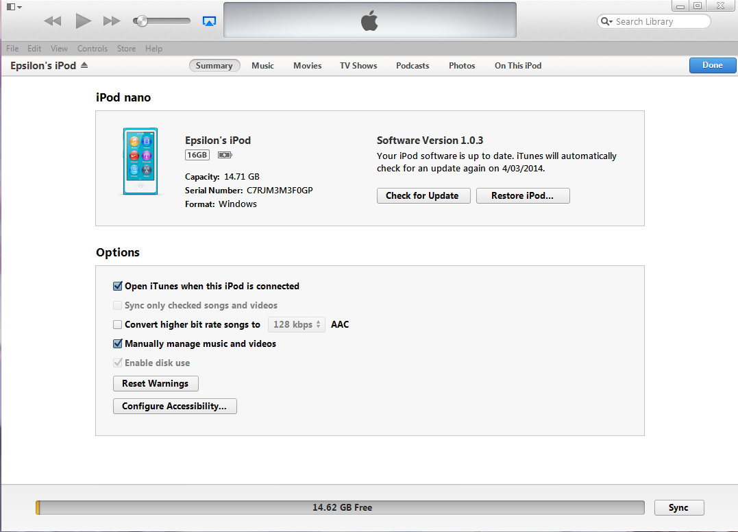Open the AirPlay output icon
Viewport: 738px width, 532px height.
209,21
